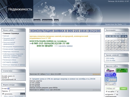130x97 pixels.
Task: Click the Онлайн всего statistics line
Action: [8, 76]
